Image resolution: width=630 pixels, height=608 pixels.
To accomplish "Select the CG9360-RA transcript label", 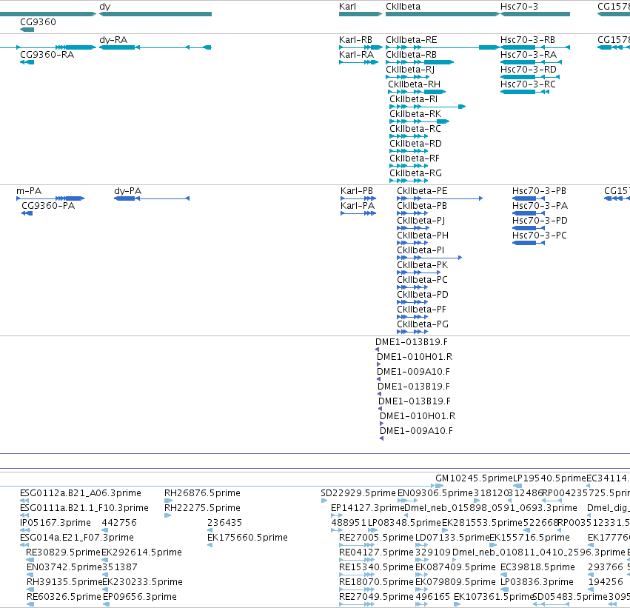I will (x=47, y=55).
